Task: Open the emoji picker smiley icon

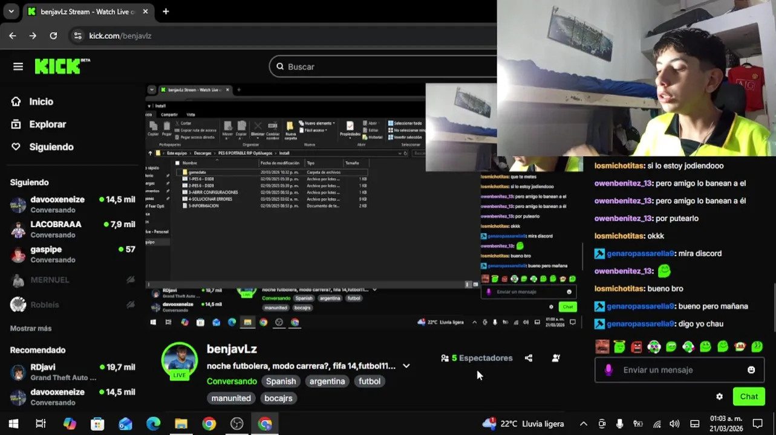Action: point(751,370)
